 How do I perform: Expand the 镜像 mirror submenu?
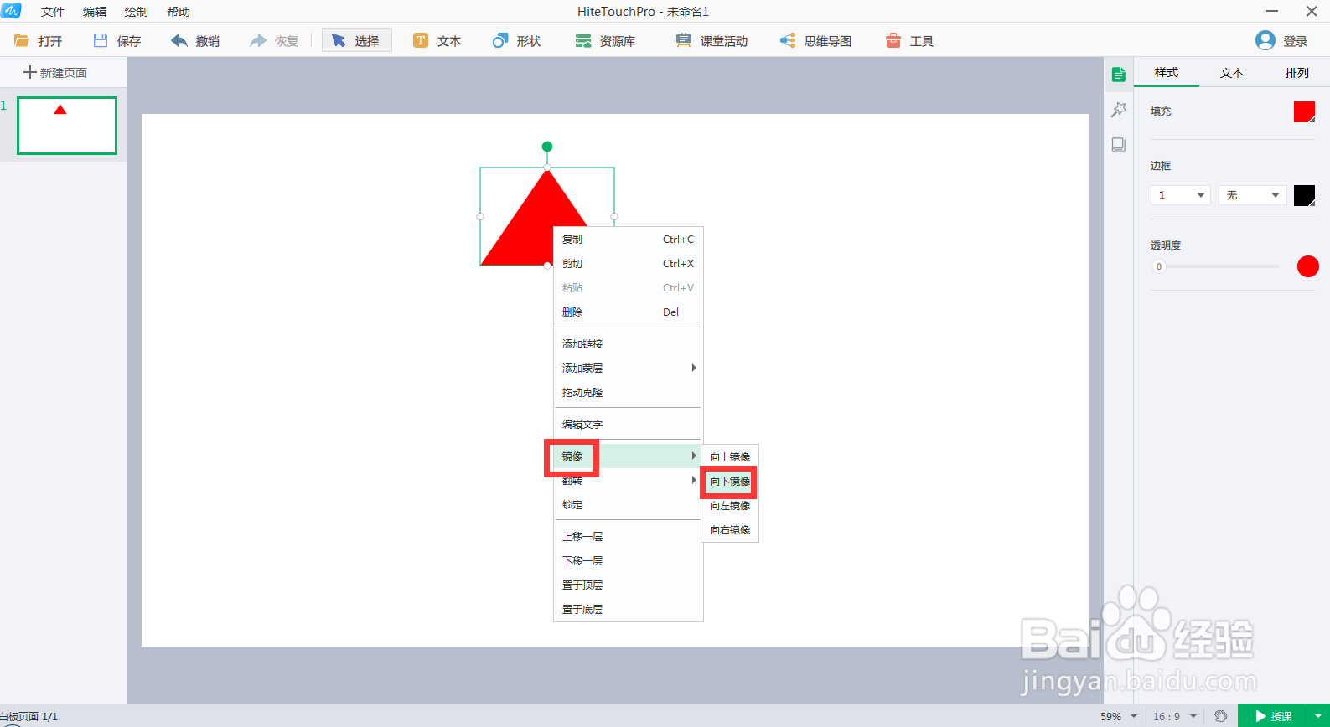tap(628, 456)
